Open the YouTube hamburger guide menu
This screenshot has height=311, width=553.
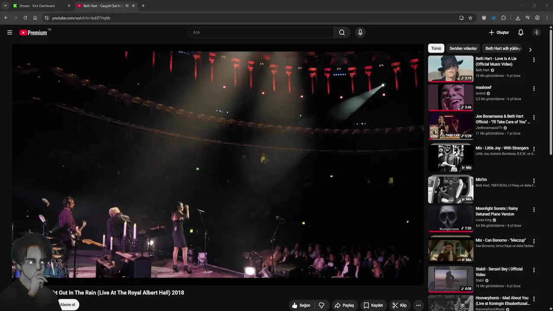pos(10,32)
